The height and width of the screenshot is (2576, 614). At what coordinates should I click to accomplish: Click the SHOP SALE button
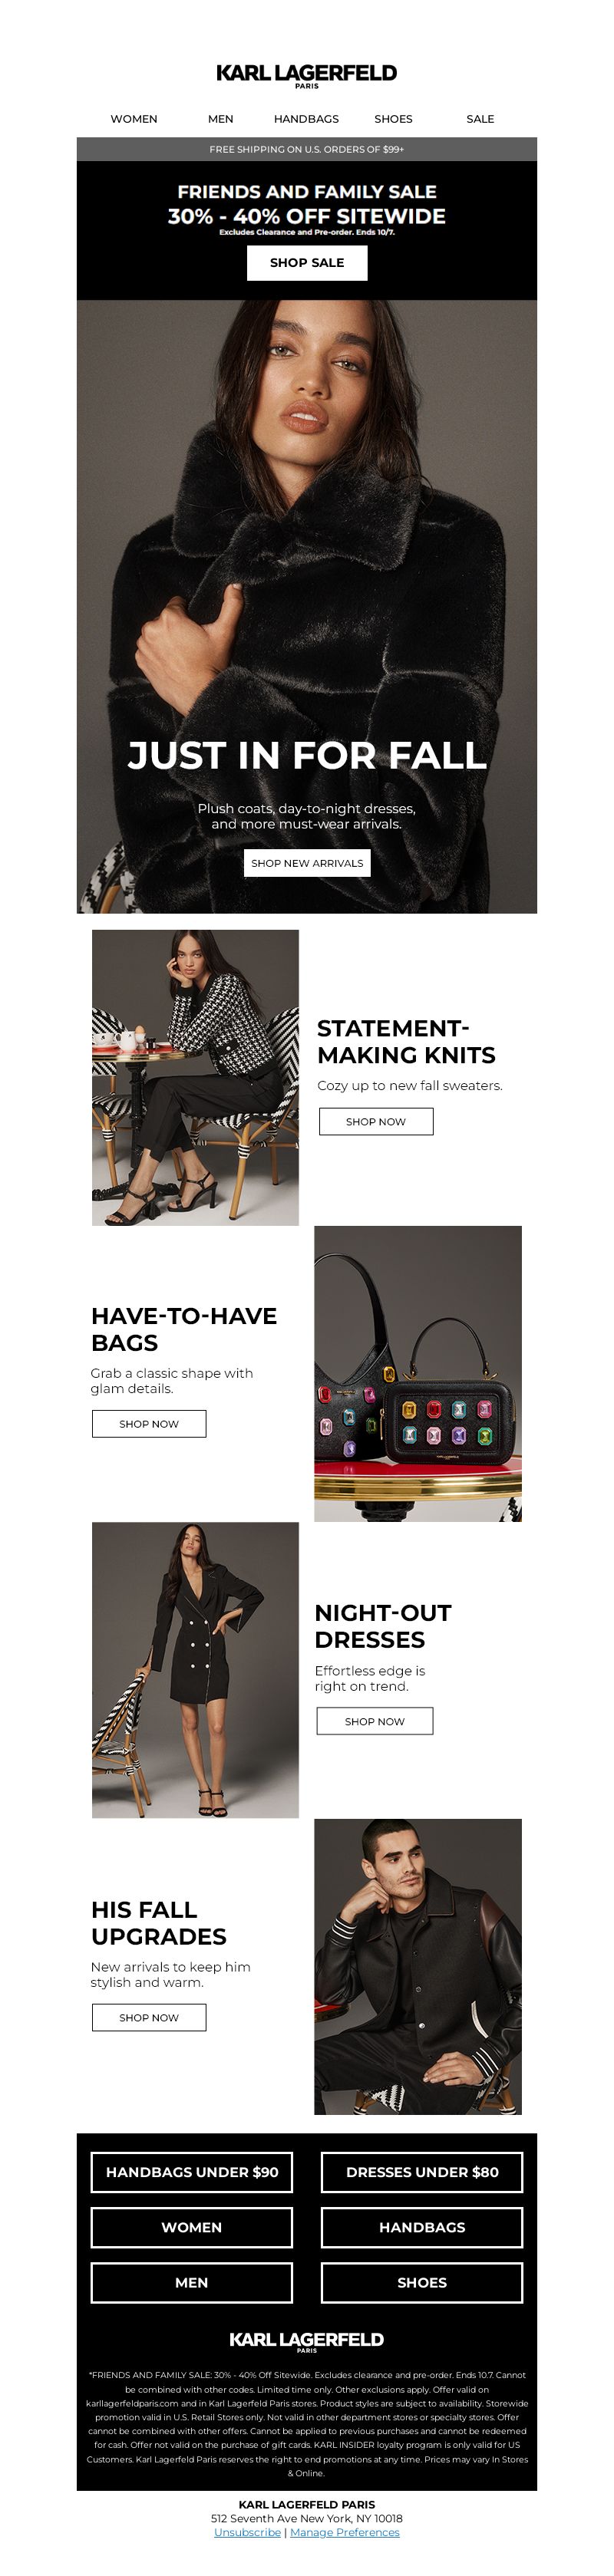coord(307,263)
